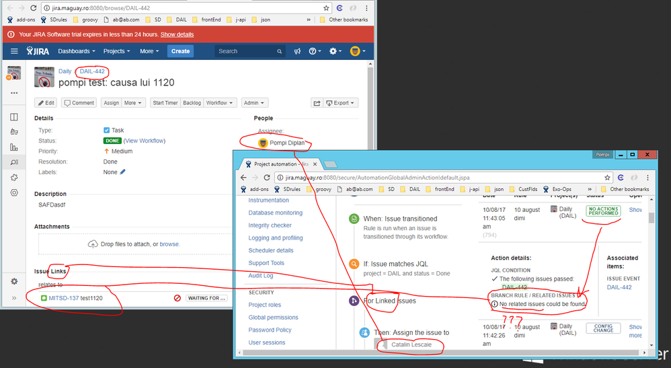Image resolution: width=671 pixels, height=368 pixels.
Task: Click DAIL-442 link under Associated items
Action: point(619,287)
